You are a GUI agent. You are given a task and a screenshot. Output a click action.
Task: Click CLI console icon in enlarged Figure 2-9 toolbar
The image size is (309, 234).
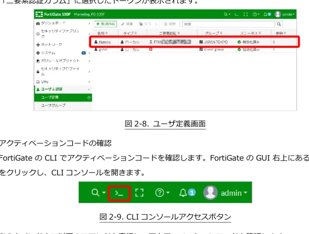(x=119, y=193)
